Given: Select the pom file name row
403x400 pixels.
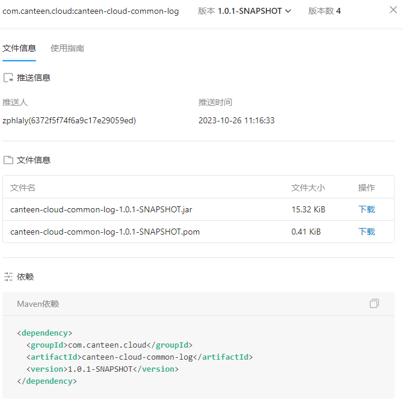Looking at the screenshot, I should pos(198,232).
